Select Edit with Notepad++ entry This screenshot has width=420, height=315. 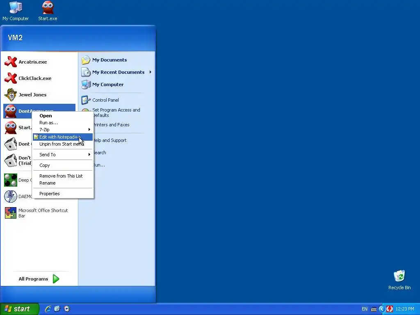tap(63, 137)
